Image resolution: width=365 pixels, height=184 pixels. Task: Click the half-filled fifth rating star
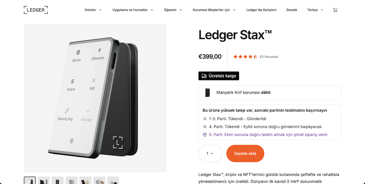coord(255,56)
